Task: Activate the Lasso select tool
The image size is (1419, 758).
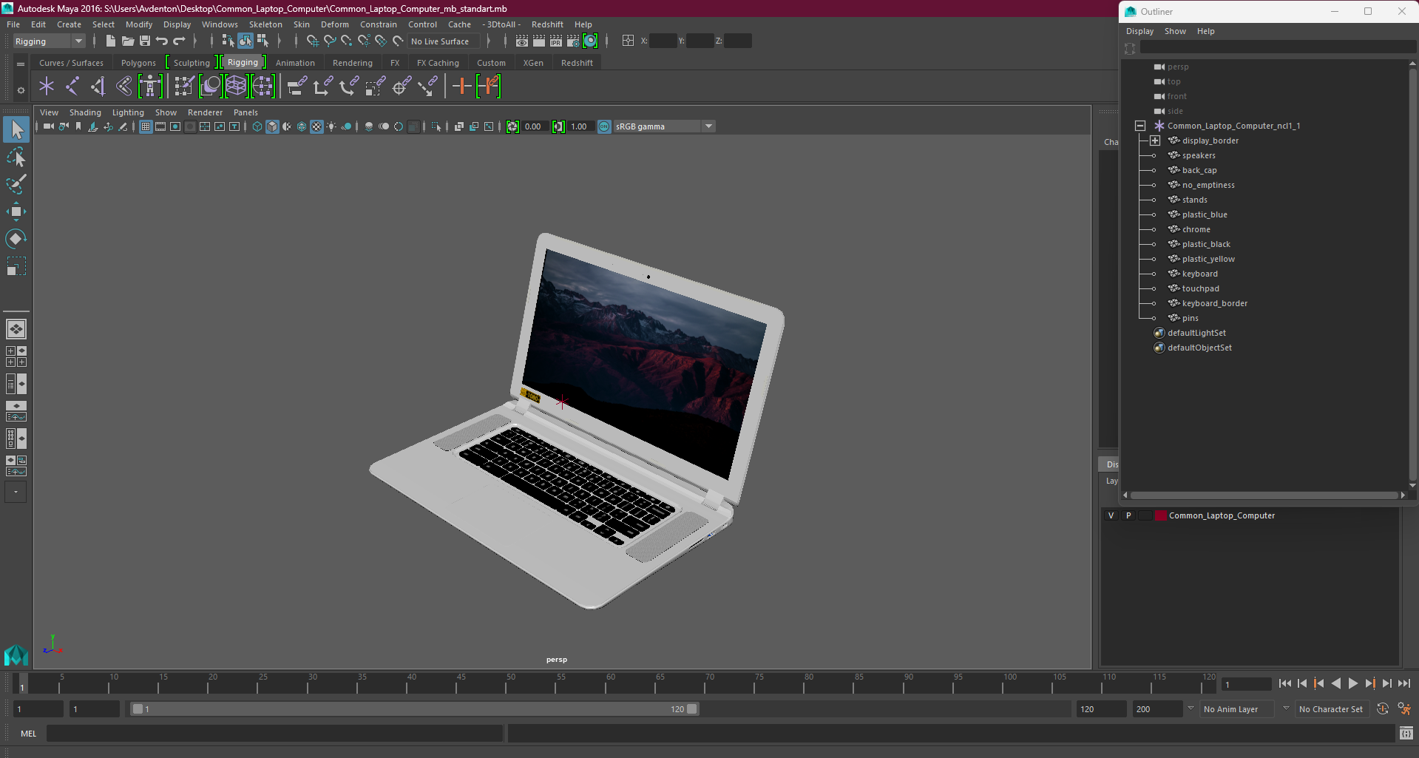Action: [16, 158]
